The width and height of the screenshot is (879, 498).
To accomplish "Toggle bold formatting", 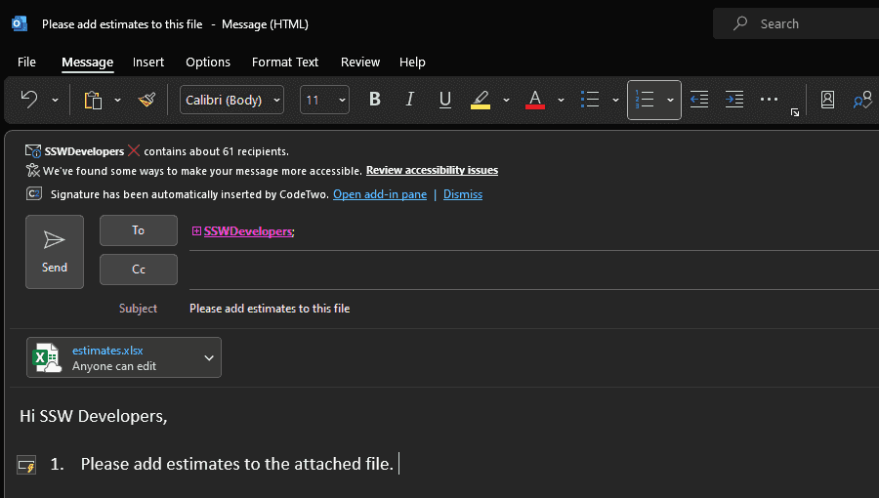I will point(374,100).
